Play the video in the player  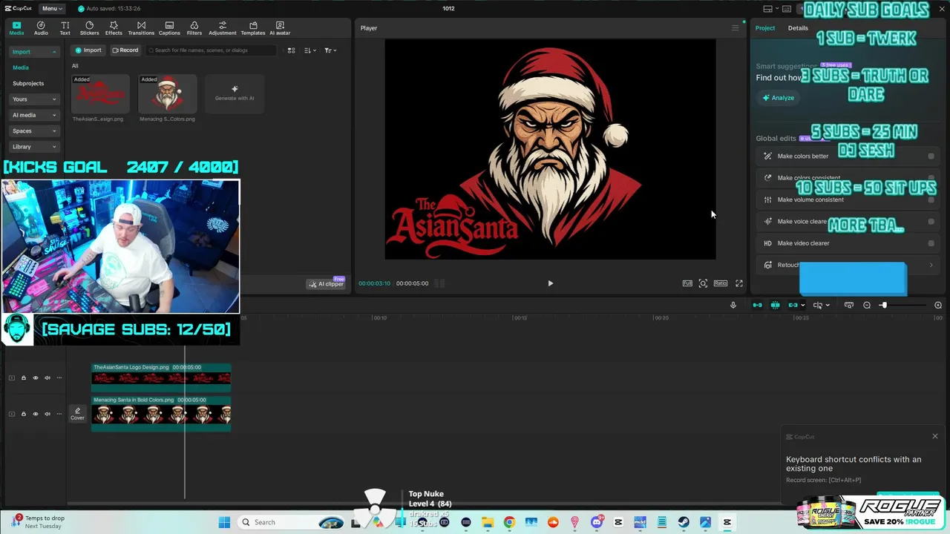550,283
